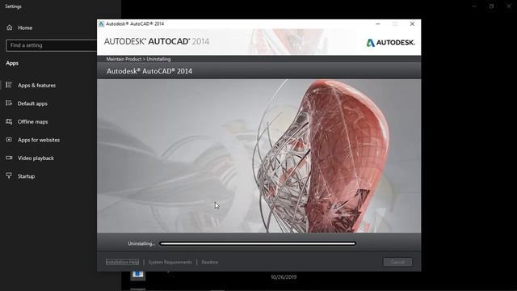Click the Offline maps map icon

click(x=9, y=122)
